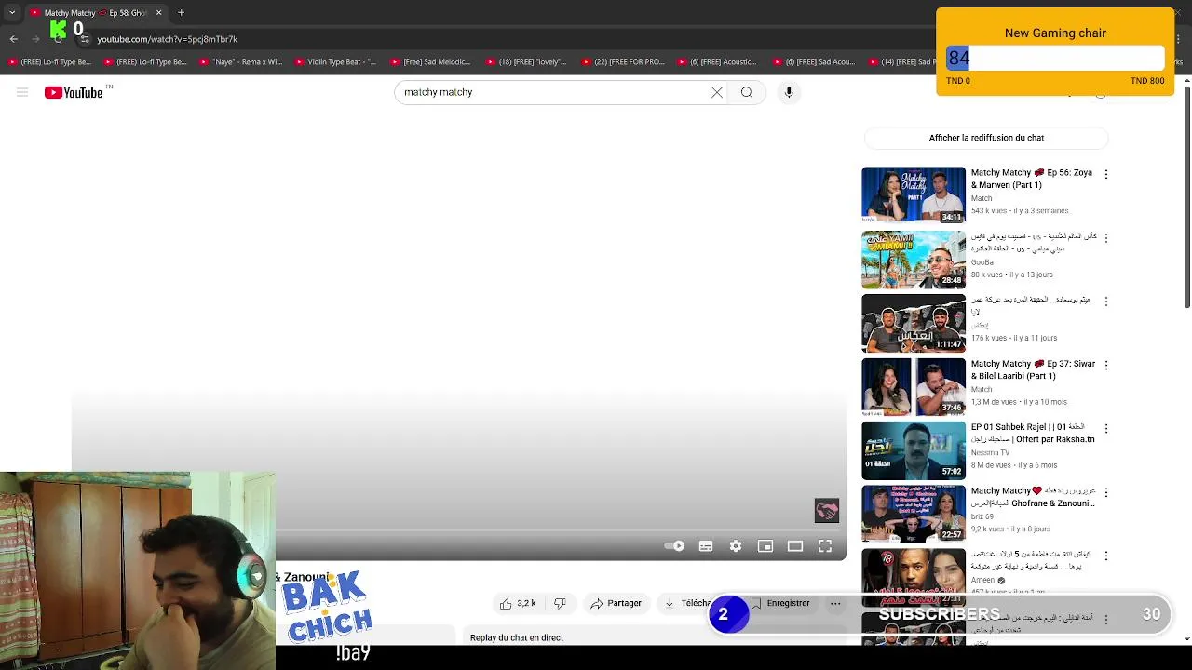The image size is (1192, 670).
Task: Click the browser address bar URL
Action: [168, 39]
